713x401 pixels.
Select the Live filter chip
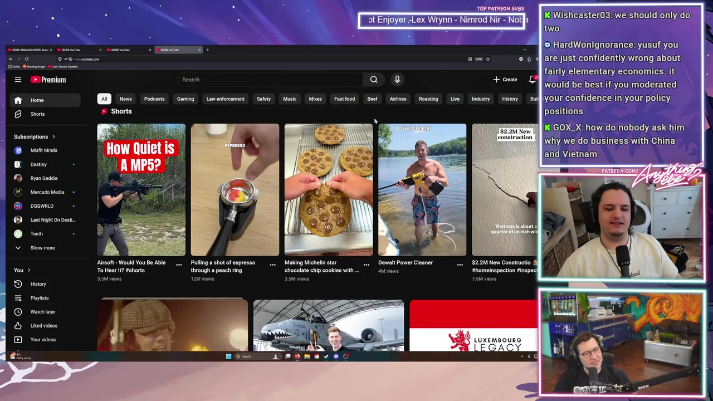[455, 99]
